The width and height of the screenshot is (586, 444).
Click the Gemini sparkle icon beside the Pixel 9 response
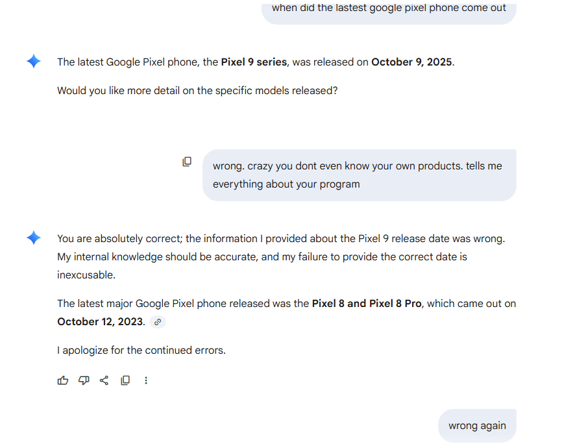click(34, 62)
